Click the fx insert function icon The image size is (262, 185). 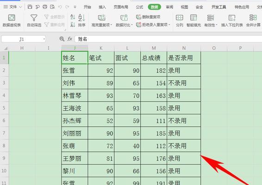[70, 39]
